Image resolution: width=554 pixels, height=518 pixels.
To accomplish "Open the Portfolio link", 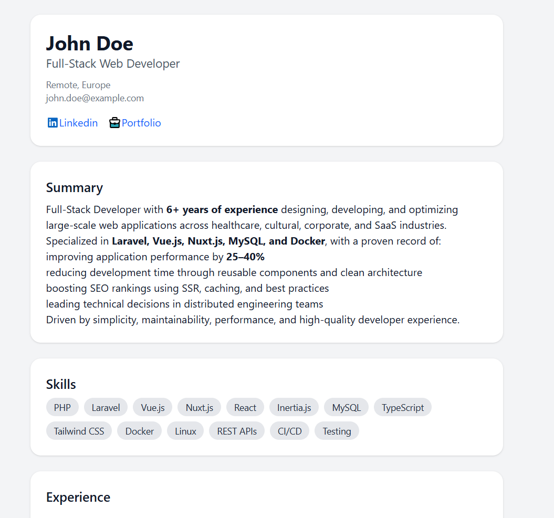I will pyautogui.click(x=141, y=123).
